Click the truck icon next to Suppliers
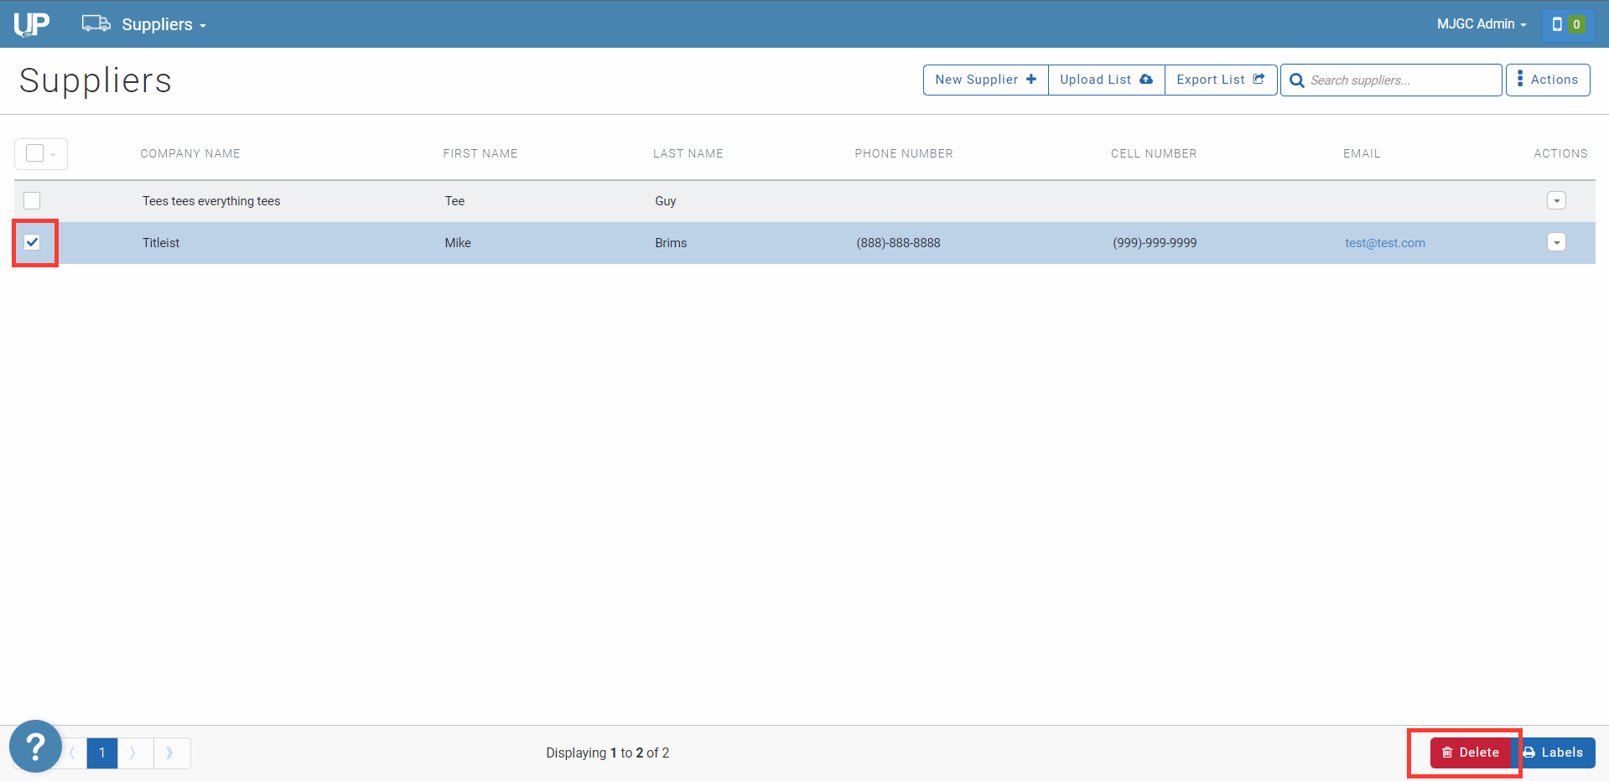The height and width of the screenshot is (781, 1609). (x=95, y=23)
